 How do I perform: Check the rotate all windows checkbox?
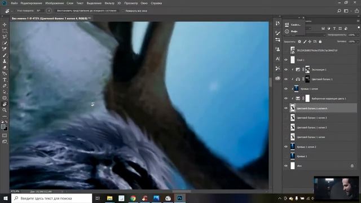(123, 11)
